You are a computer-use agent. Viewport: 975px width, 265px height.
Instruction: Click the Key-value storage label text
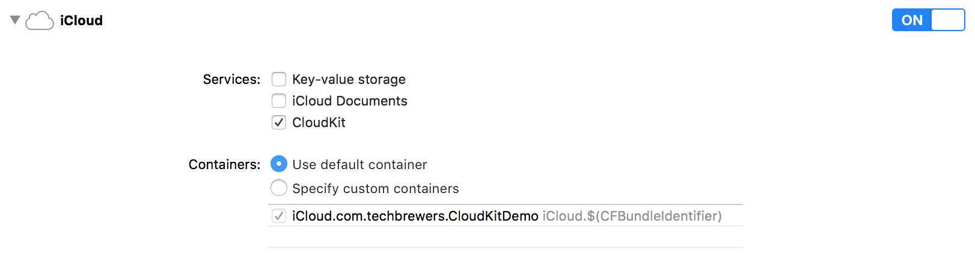pyautogui.click(x=349, y=79)
